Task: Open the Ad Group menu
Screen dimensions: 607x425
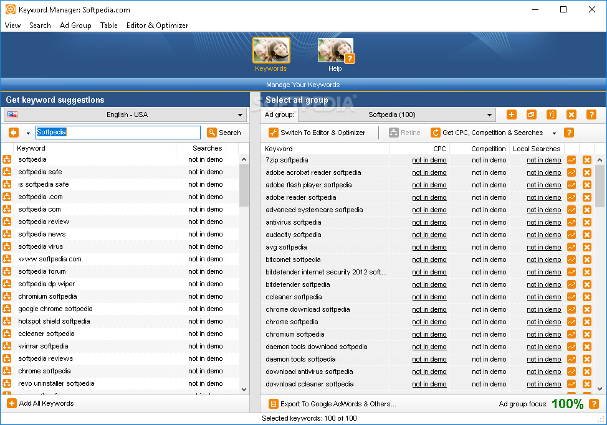Action: click(x=75, y=26)
